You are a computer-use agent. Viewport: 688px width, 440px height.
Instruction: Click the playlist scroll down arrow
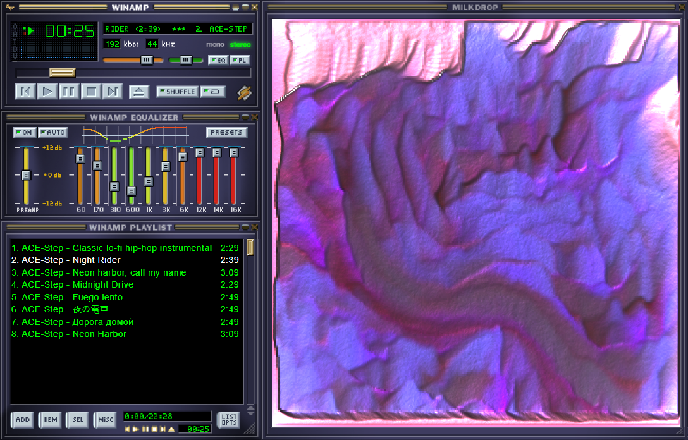(x=250, y=413)
